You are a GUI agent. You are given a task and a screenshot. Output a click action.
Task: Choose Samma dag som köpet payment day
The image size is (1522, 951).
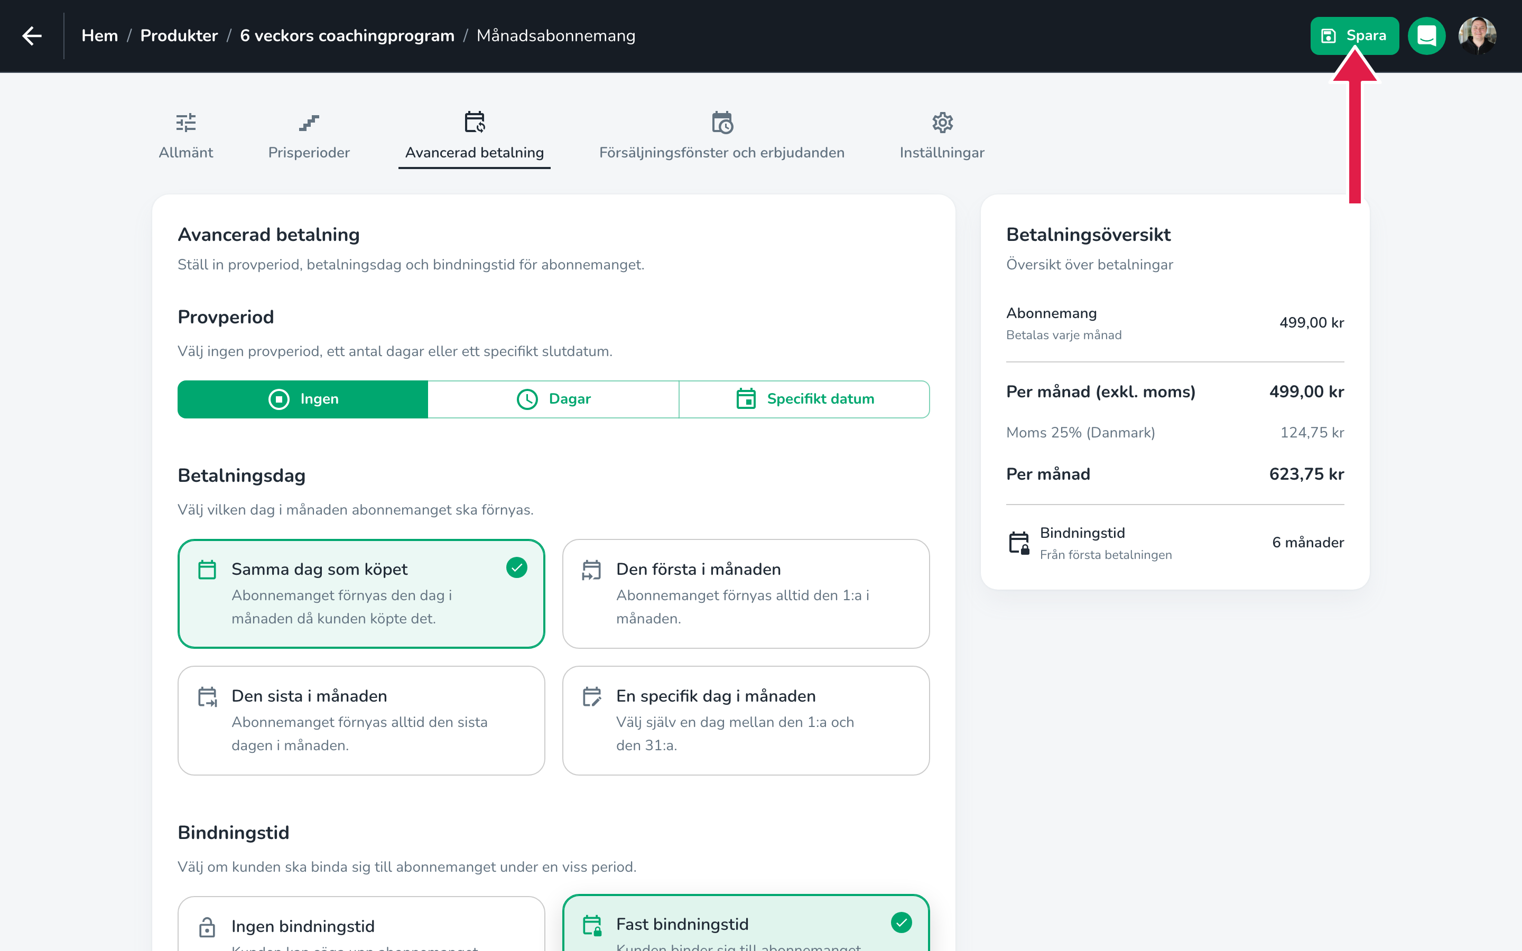click(361, 594)
